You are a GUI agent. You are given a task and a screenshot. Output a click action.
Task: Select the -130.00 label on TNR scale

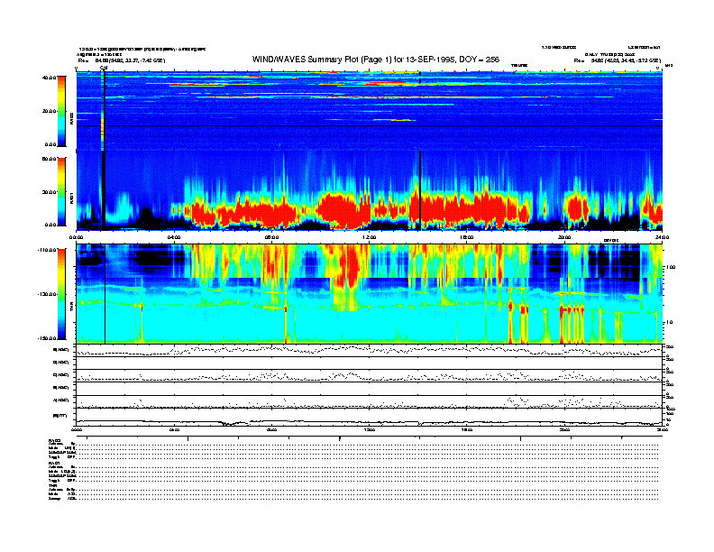click(x=47, y=294)
